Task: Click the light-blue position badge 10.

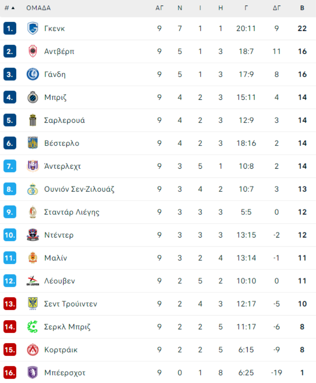Action: pyautogui.click(x=10, y=235)
